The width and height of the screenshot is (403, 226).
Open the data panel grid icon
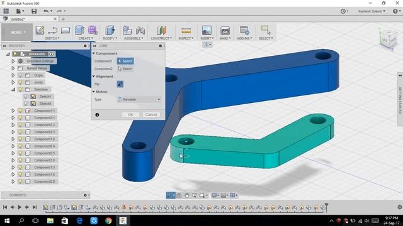click(x=6, y=11)
